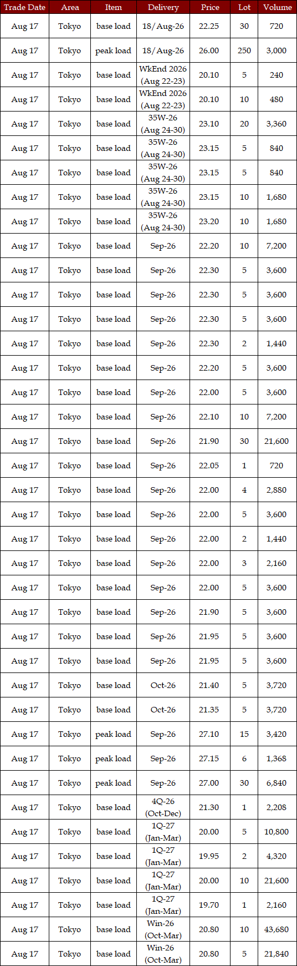Image resolution: width=297 pixels, height=966 pixels.
Task: Click the lot cell showing 250
Action: 244,50
